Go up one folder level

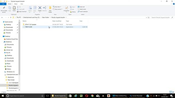tap(11, 17)
